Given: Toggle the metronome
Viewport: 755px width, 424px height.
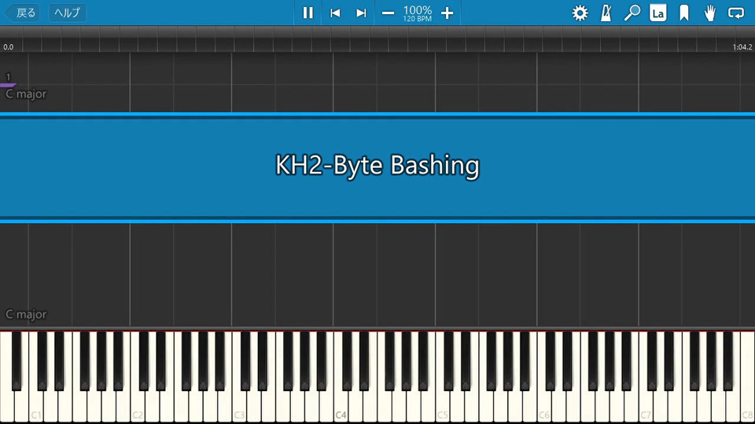Looking at the screenshot, I should 606,13.
